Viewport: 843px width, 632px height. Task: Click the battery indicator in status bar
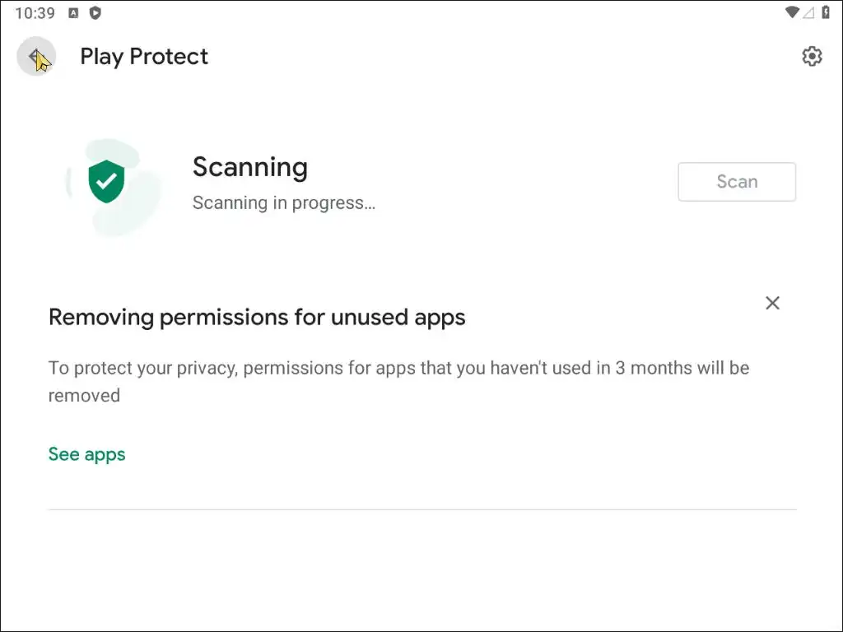tap(826, 12)
